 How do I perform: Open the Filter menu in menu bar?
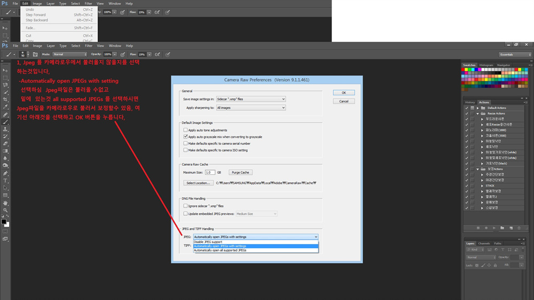89,46
